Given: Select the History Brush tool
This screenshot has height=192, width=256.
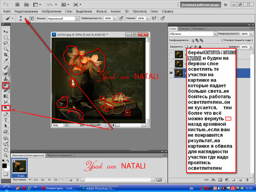Looking at the screenshot, I should click(6, 85).
